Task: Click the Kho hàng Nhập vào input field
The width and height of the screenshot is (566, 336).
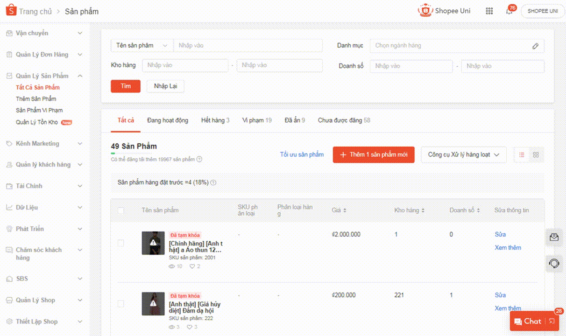Action: [185, 65]
